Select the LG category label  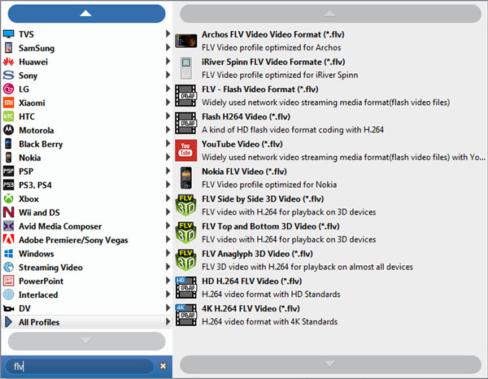[24, 89]
